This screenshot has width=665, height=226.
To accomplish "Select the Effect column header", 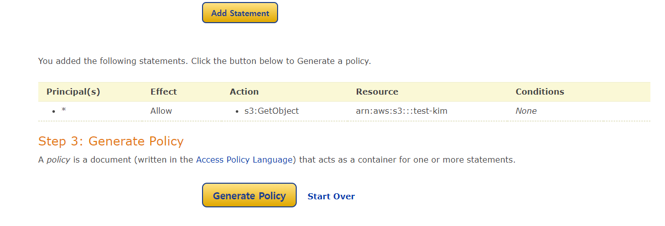I will point(163,92).
